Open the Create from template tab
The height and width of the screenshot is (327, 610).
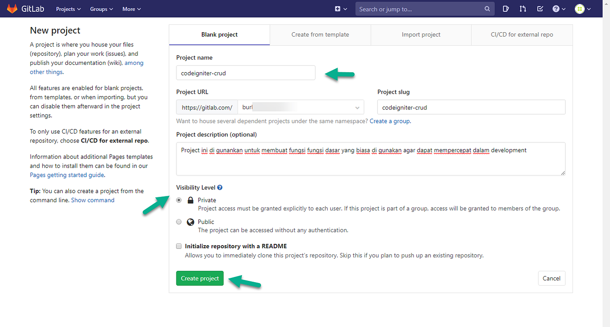pyautogui.click(x=320, y=34)
